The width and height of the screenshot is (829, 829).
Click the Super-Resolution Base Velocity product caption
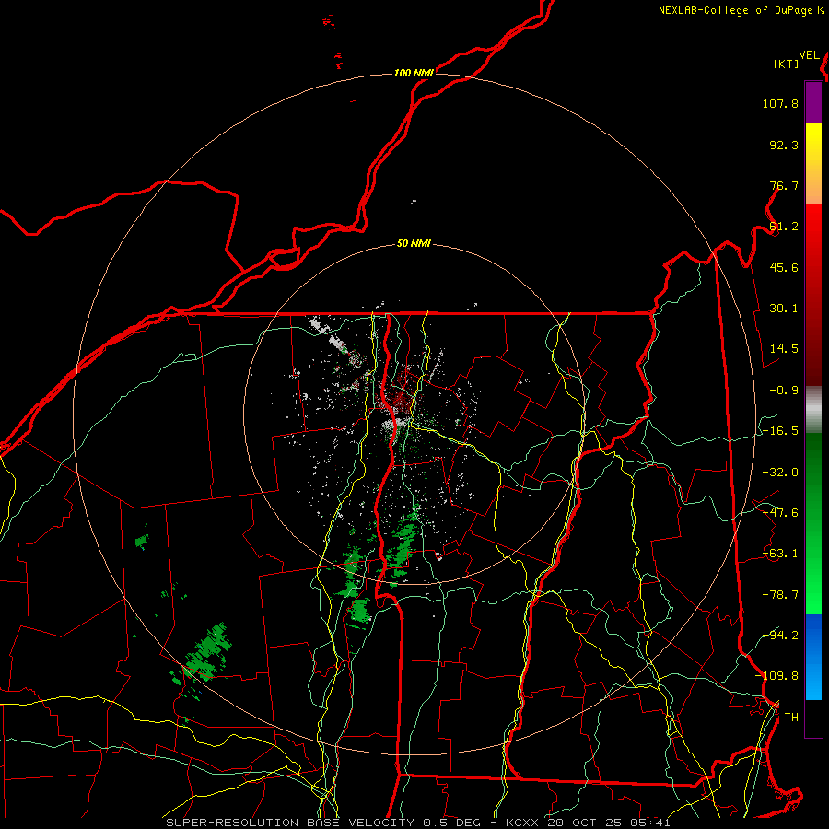pyautogui.click(x=418, y=823)
